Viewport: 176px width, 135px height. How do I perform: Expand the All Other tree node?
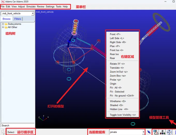[x=3, y=27]
